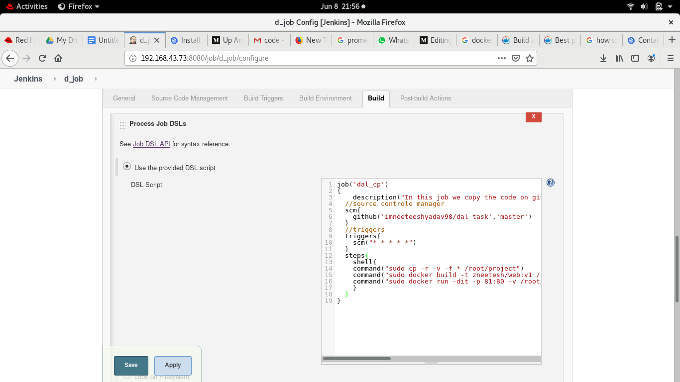Open a new tab with plus button

[x=672, y=40]
